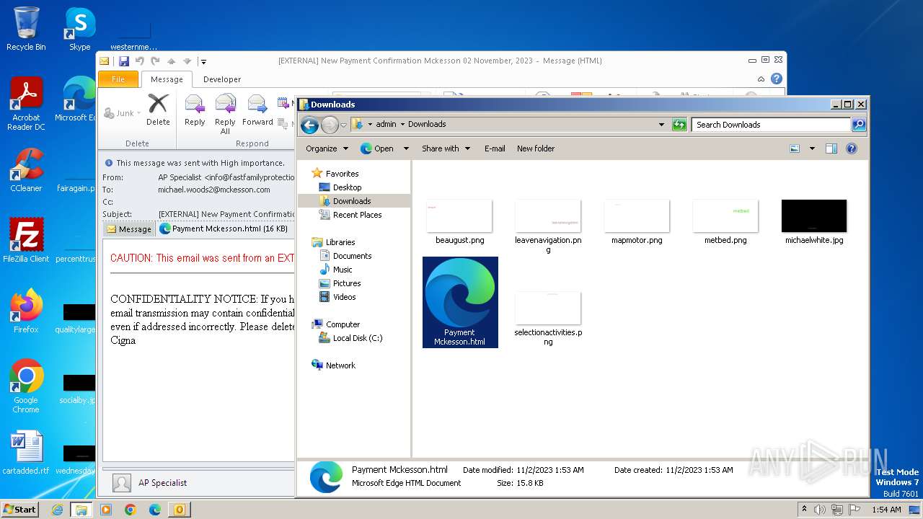Click New folder button

click(x=536, y=148)
